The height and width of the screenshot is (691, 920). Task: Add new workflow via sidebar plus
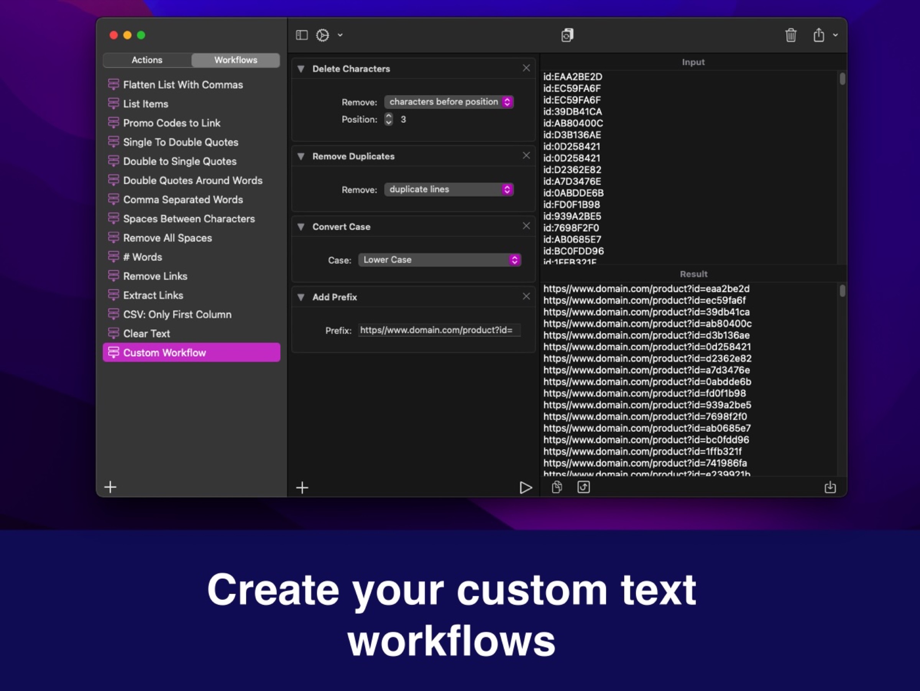click(111, 487)
